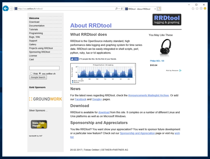Click the $103.04 price text
This screenshot has width=210, height=159.
click(153, 65)
